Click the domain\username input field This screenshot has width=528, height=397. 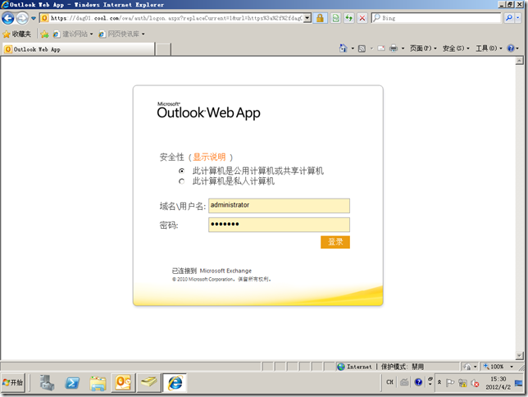pyautogui.click(x=279, y=205)
